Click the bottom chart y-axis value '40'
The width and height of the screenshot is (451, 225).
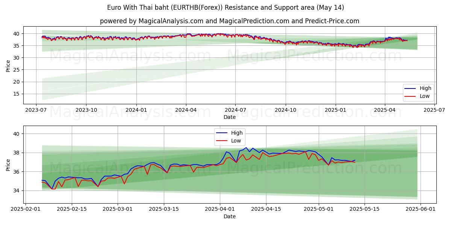17,134
